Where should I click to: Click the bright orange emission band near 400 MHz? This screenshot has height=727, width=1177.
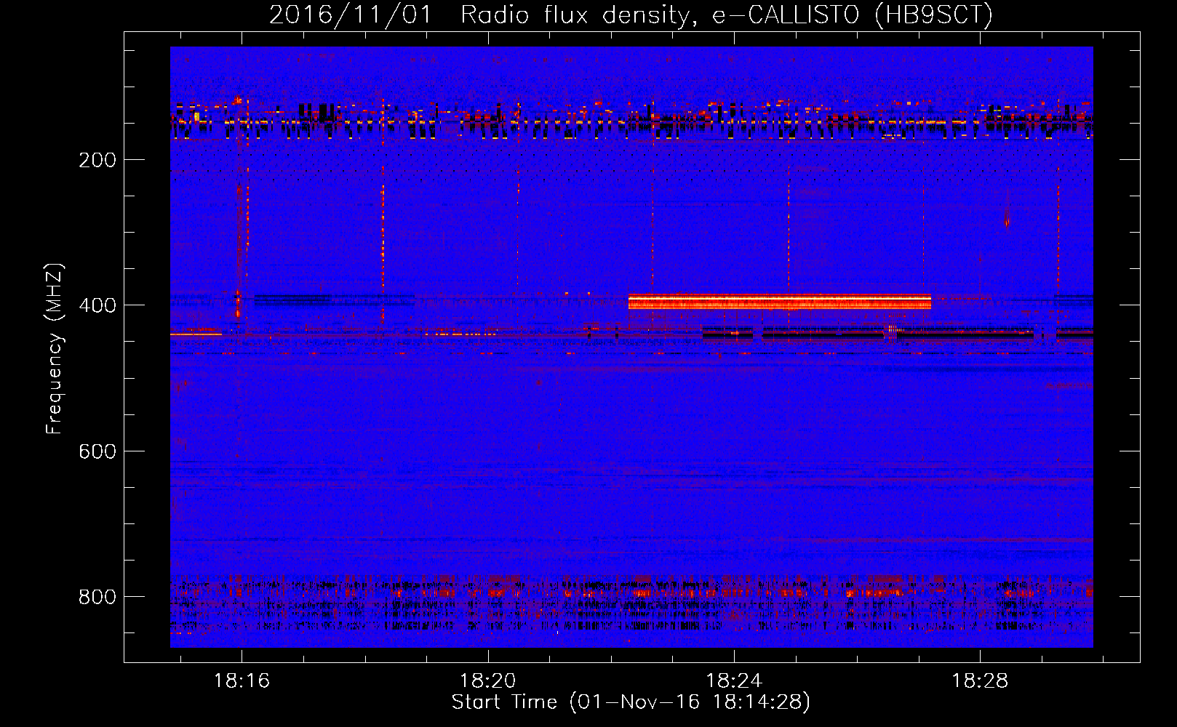coord(780,301)
